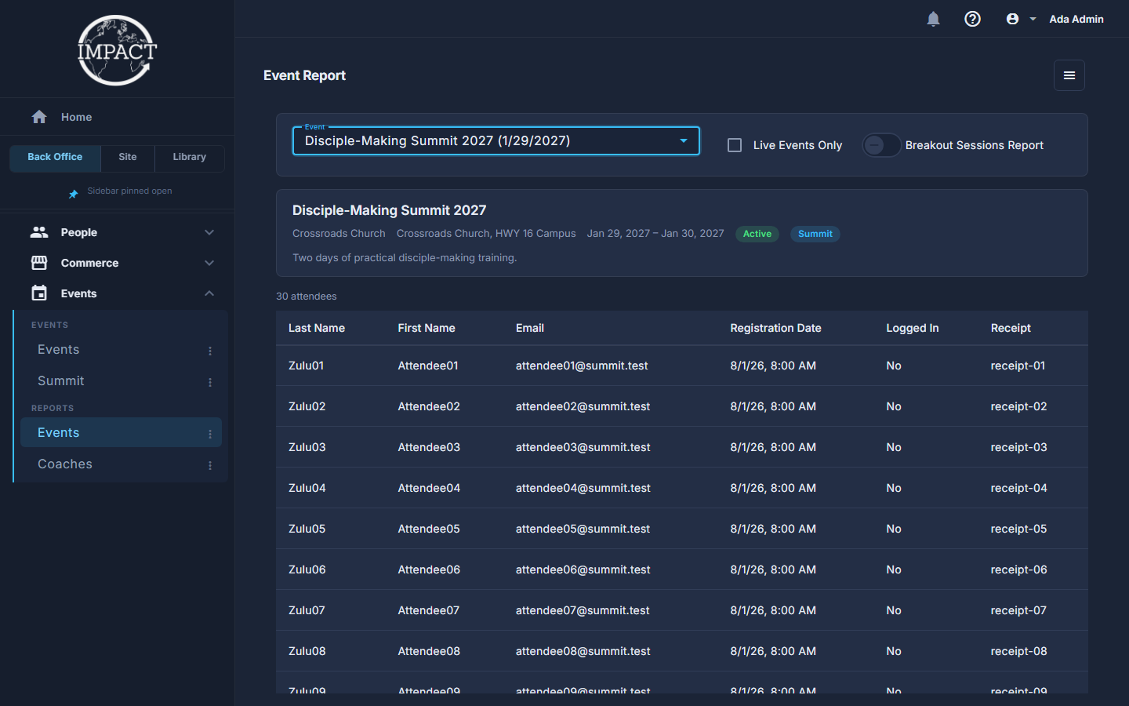Open the notifications bell

click(x=933, y=19)
